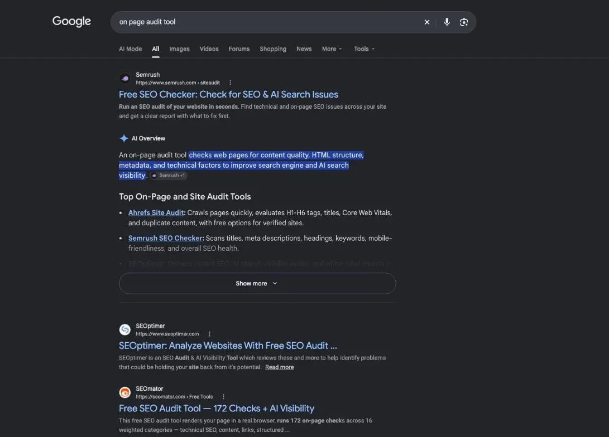The width and height of the screenshot is (609, 437).
Task: Open the three-dot menu beside the Semrush URL
Action: point(231,82)
